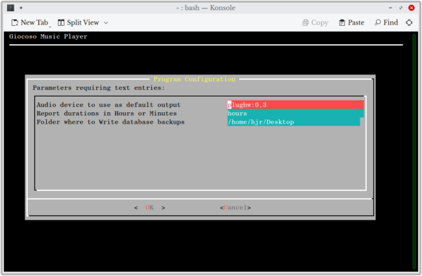Click the terminal icon in title bar

point(10,8)
